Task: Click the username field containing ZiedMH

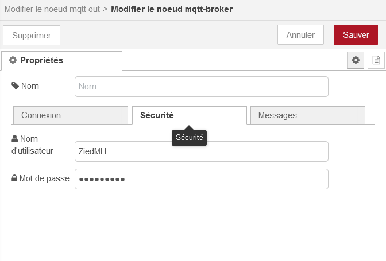Action: tap(202, 151)
